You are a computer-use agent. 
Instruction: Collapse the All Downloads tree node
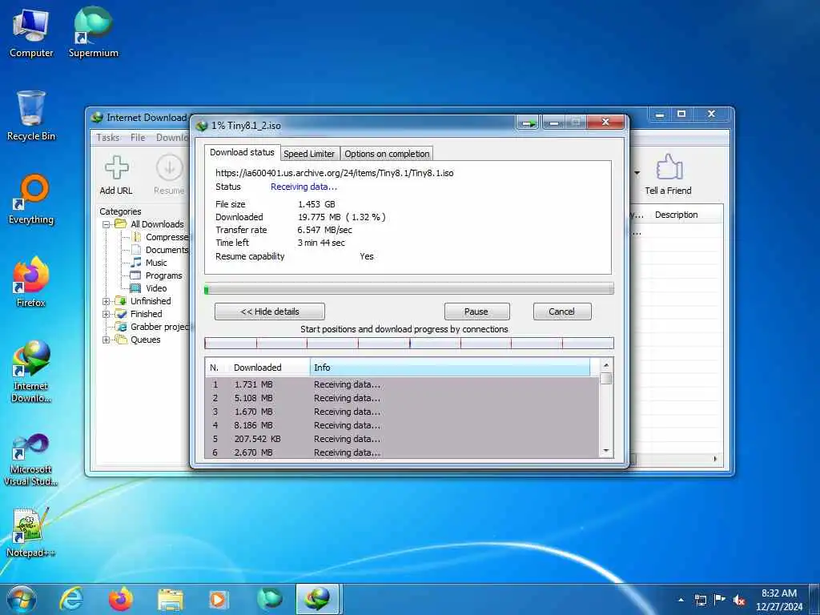[x=107, y=224]
